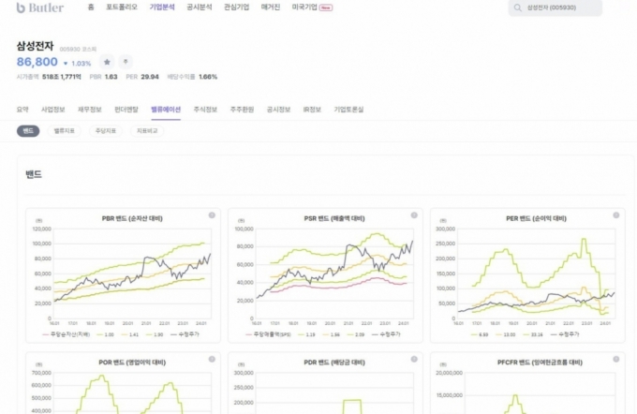This screenshot has width=637, height=414.
Task: Toggle 수정주가 series in PBR legend
Action: (x=185, y=334)
